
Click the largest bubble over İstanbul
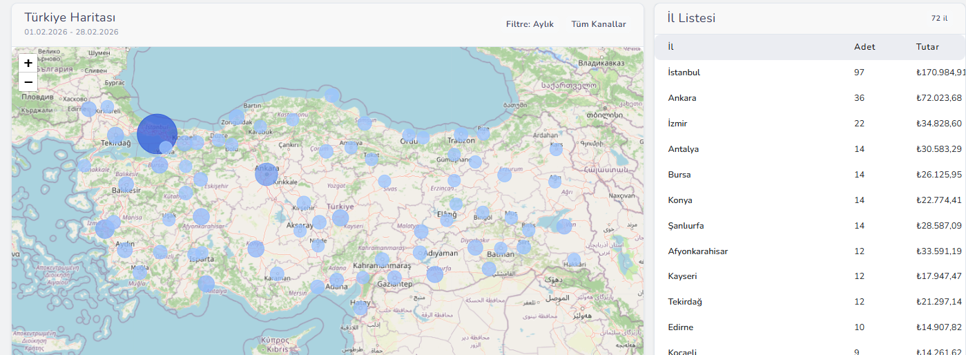[x=157, y=133]
